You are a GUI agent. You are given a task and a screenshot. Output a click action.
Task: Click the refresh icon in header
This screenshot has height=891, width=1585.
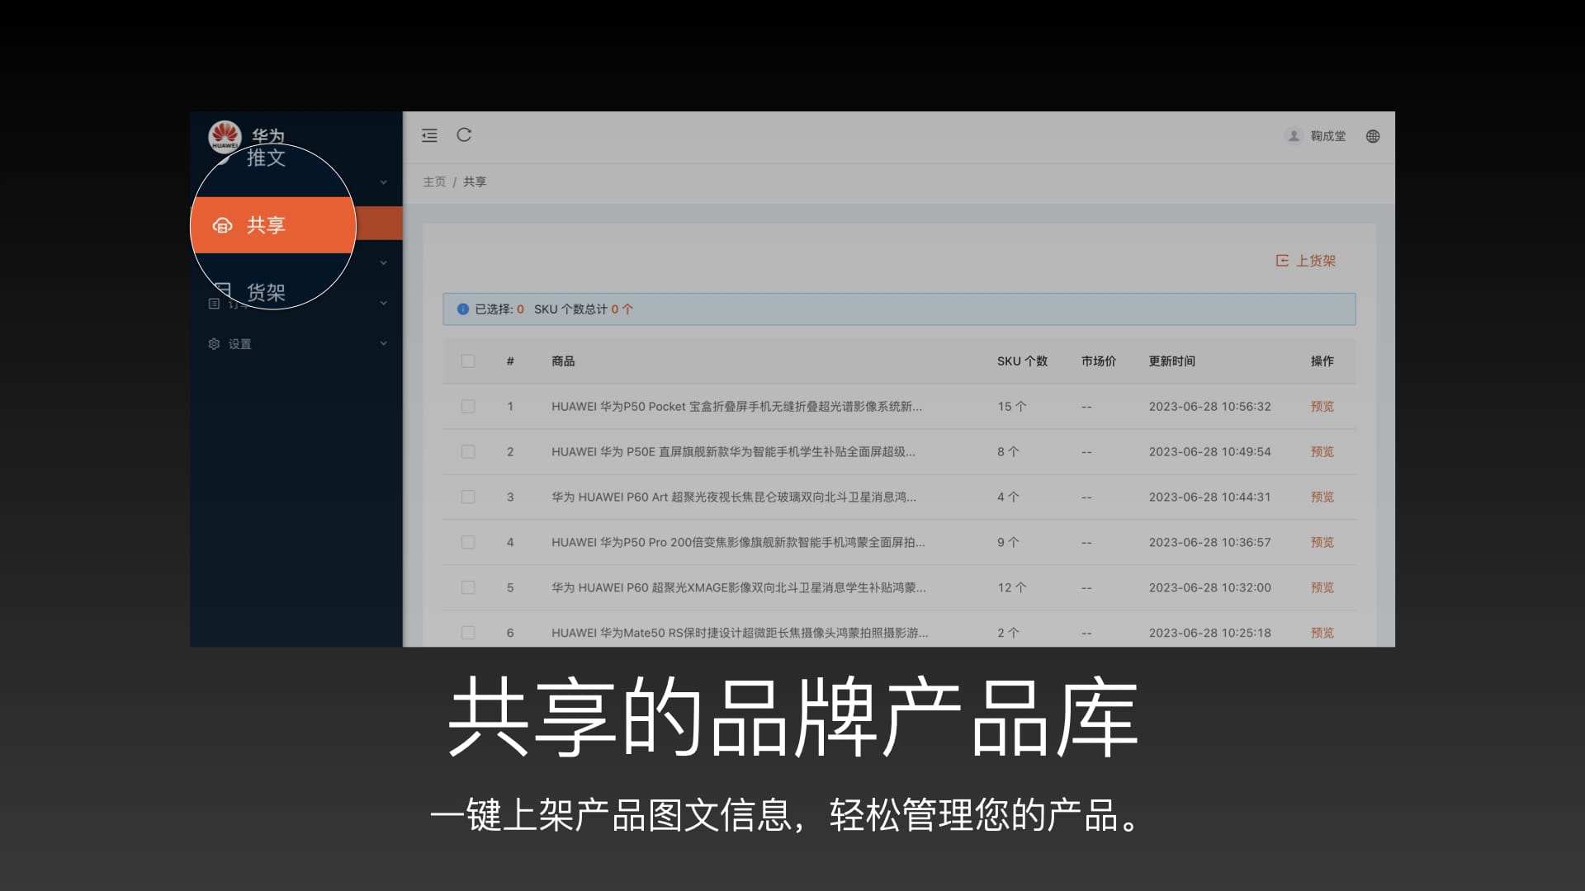464,135
